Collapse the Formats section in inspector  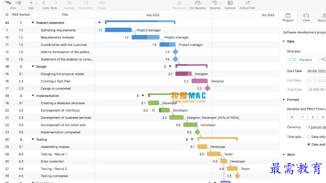[x=284, y=100]
